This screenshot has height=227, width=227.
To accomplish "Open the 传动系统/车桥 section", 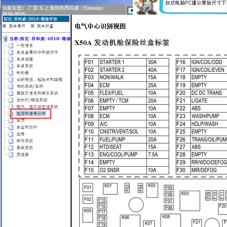I will pyautogui.click(x=30, y=86).
